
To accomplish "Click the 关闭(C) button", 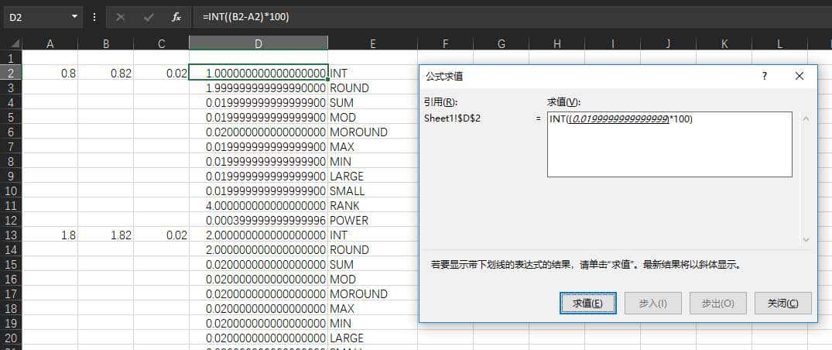I will pyautogui.click(x=782, y=303).
